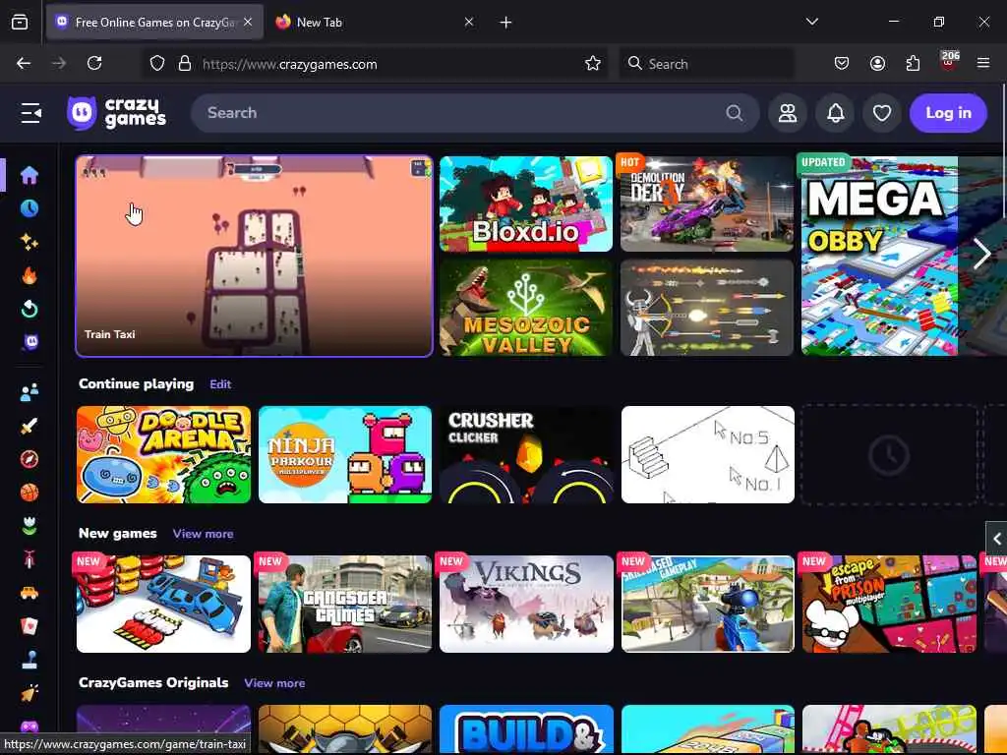Image resolution: width=1007 pixels, height=755 pixels.
Task: Open the Gangster Crimes new game
Action: (x=345, y=605)
